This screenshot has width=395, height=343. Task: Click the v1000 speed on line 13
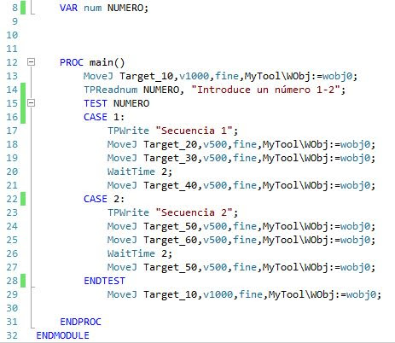click(x=195, y=76)
